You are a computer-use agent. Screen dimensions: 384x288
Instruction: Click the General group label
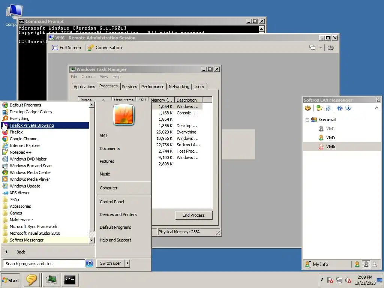327,120
